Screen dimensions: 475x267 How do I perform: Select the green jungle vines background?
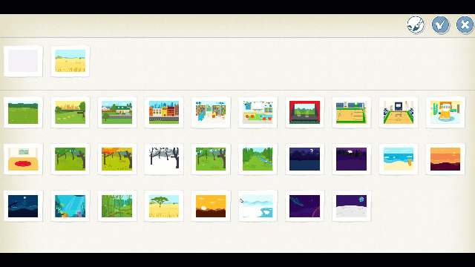(117, 206)
